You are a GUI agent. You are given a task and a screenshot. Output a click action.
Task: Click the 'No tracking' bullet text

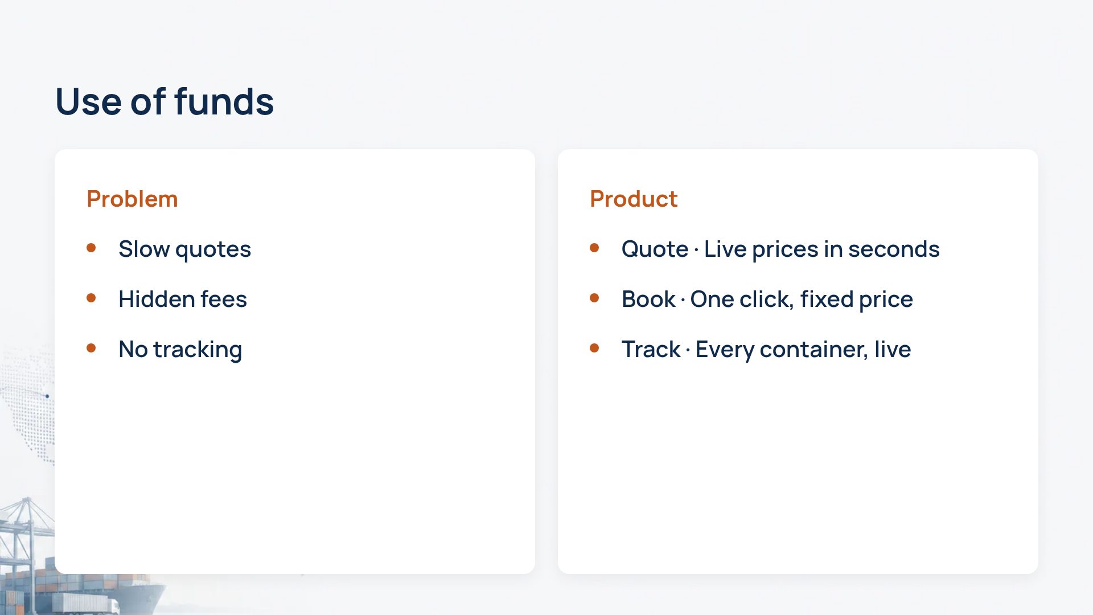180,349
